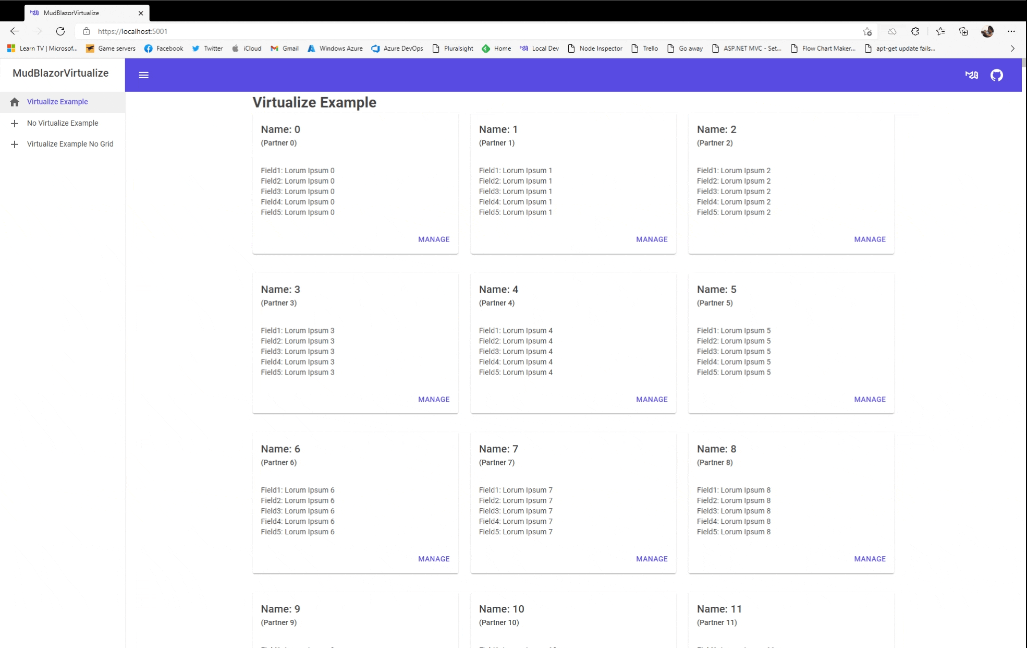The image size is (1027, 648).
Task: Refresh the browser page
Action: point(60,31)
